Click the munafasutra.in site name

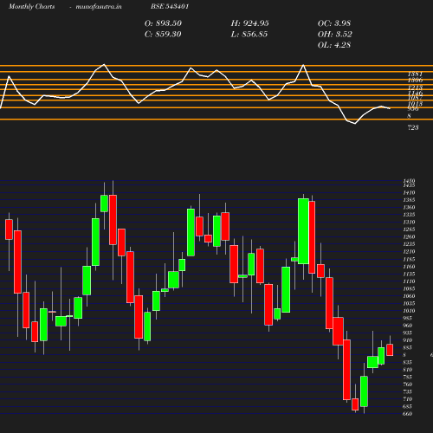coord(99,6)
